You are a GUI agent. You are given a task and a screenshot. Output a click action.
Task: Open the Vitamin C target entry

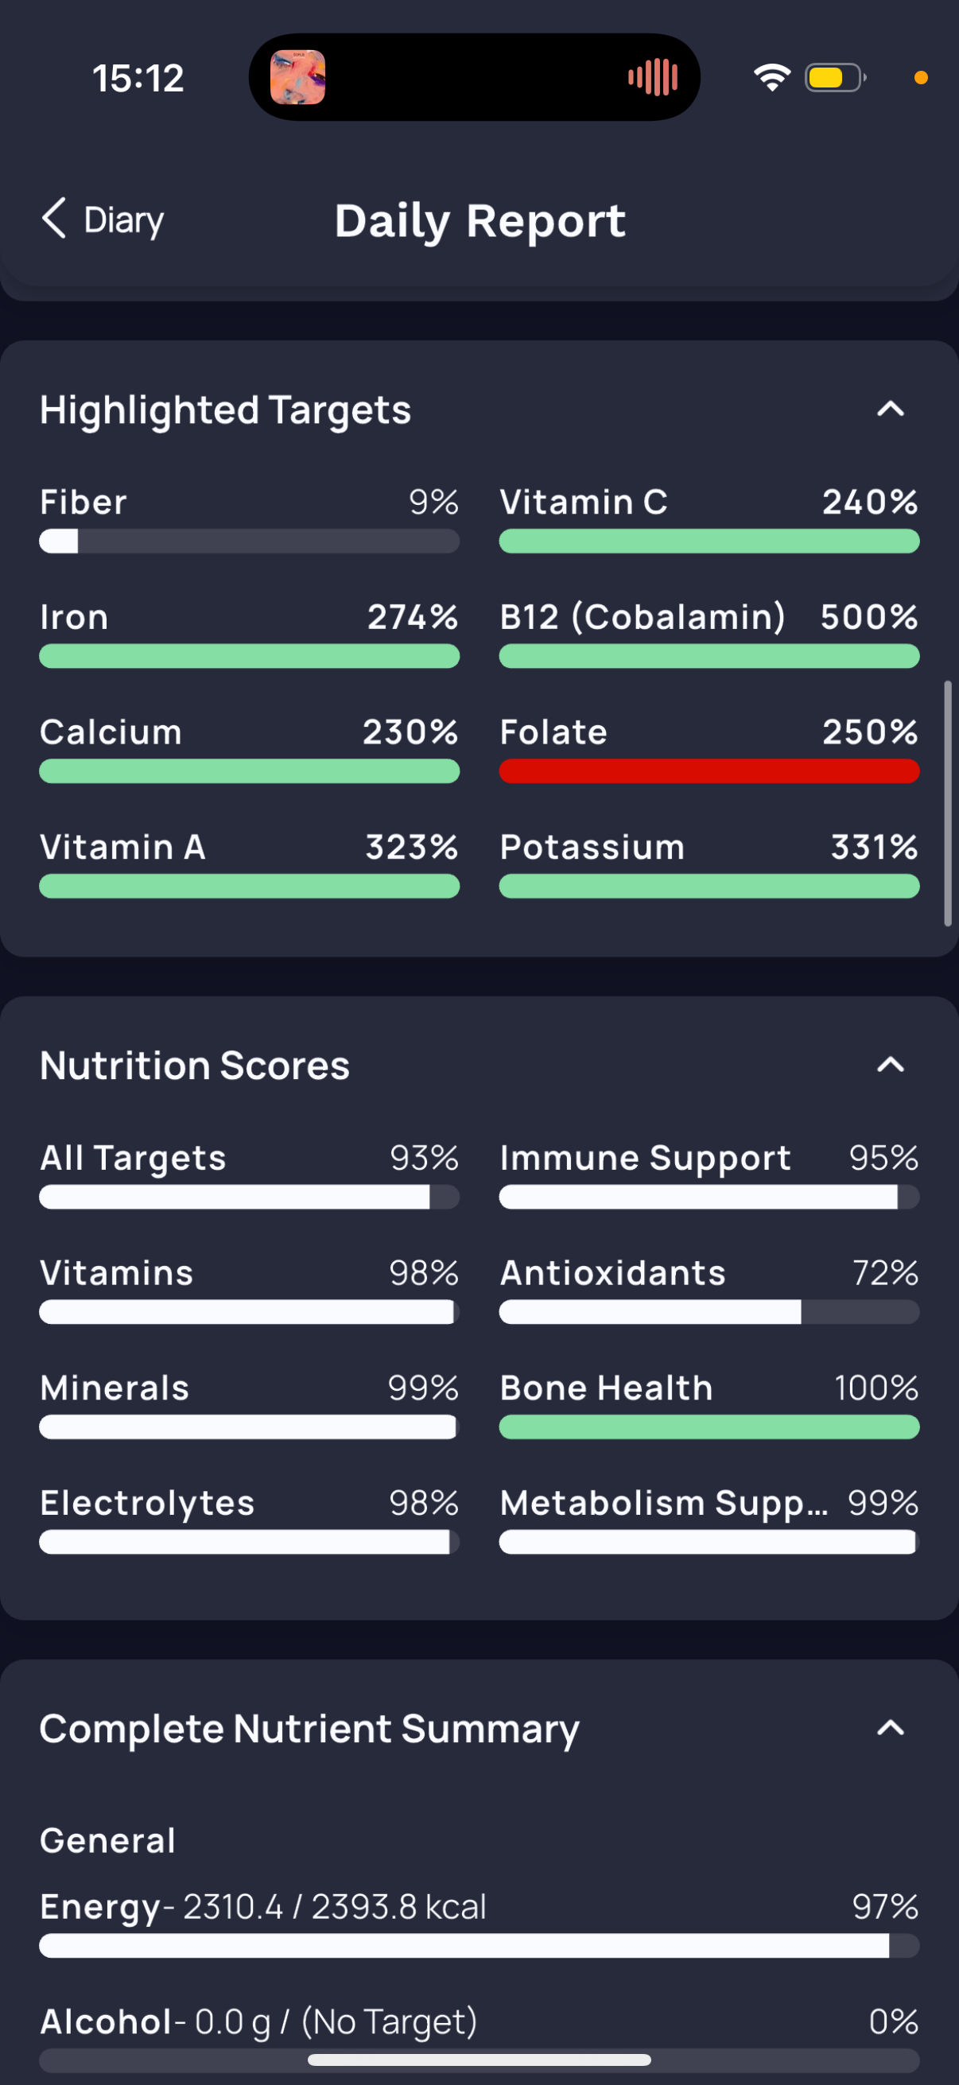[x=709, y=518]
